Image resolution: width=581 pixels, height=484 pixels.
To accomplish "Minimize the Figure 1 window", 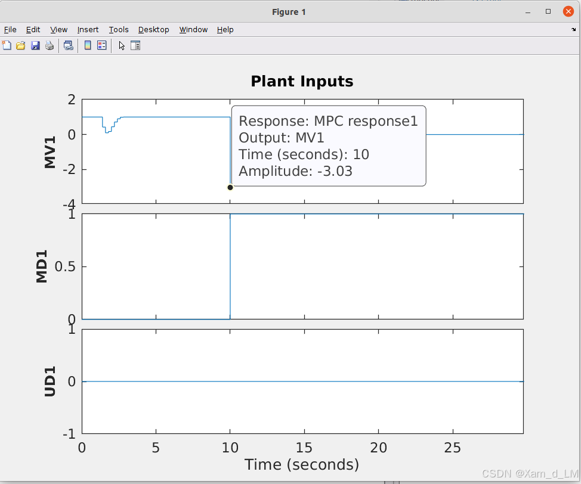I will [529, 11].
